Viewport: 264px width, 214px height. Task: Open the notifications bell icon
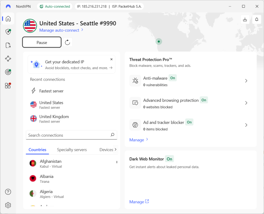tap(257, 19)
